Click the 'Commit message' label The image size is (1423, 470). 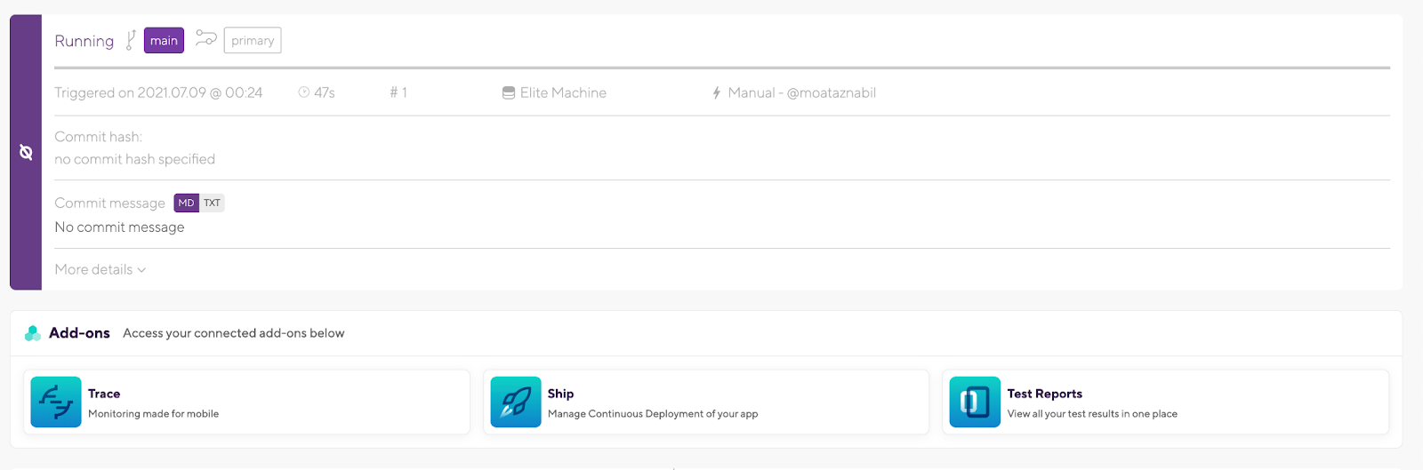pos(109,203)
